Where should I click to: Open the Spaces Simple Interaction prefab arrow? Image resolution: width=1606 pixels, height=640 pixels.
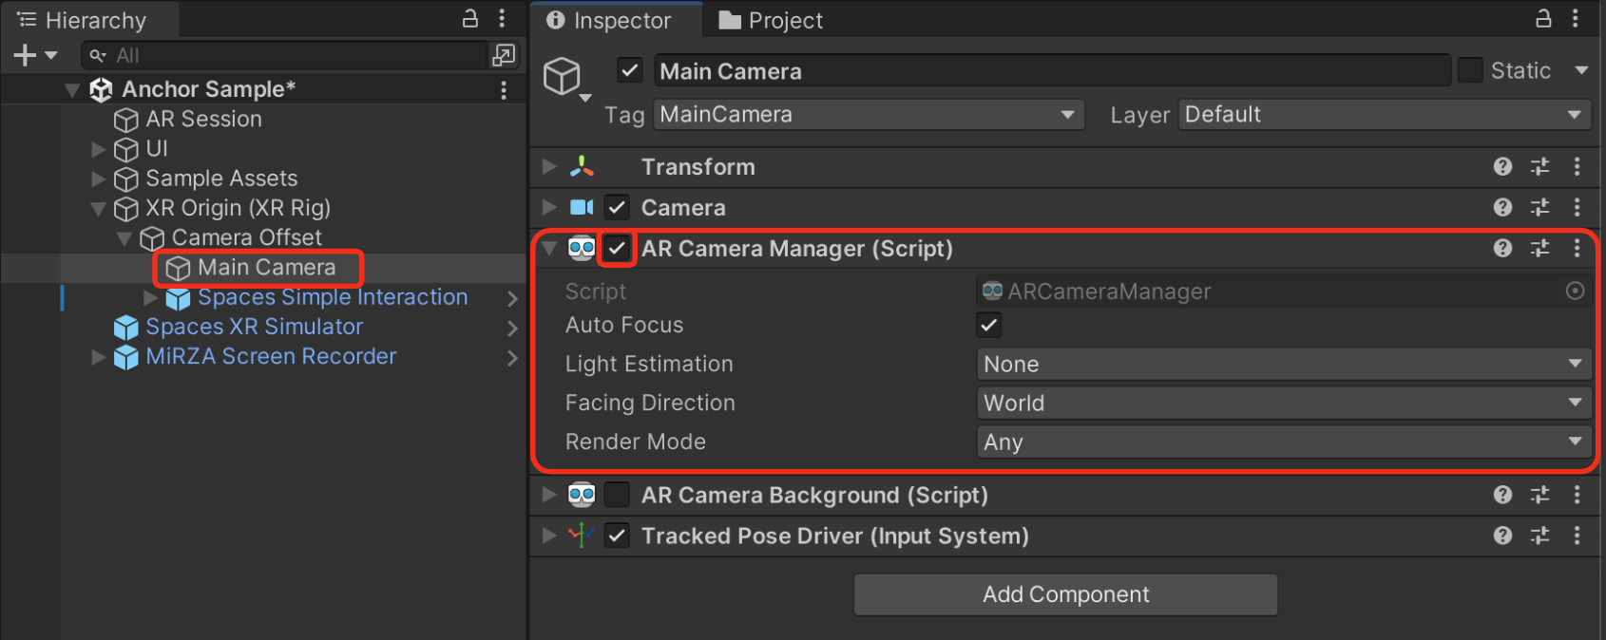[x=512, y=298]
